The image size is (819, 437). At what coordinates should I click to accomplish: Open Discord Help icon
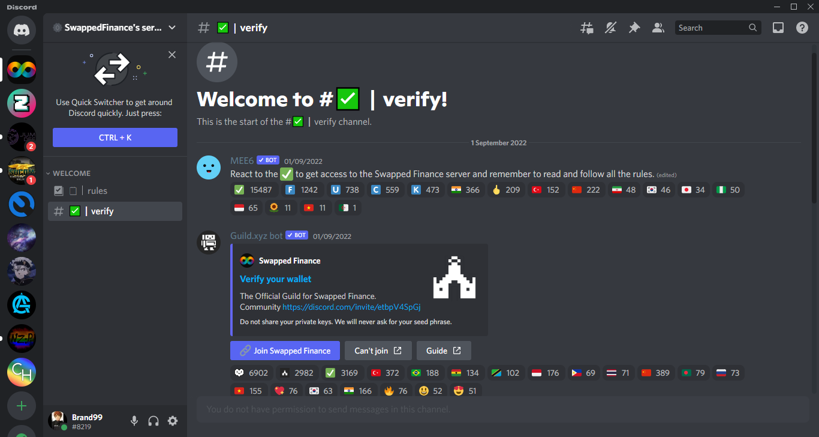[x=802, y=28]
